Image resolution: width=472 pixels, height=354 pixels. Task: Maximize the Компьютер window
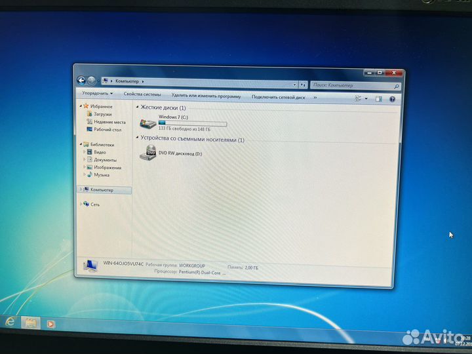380,73
